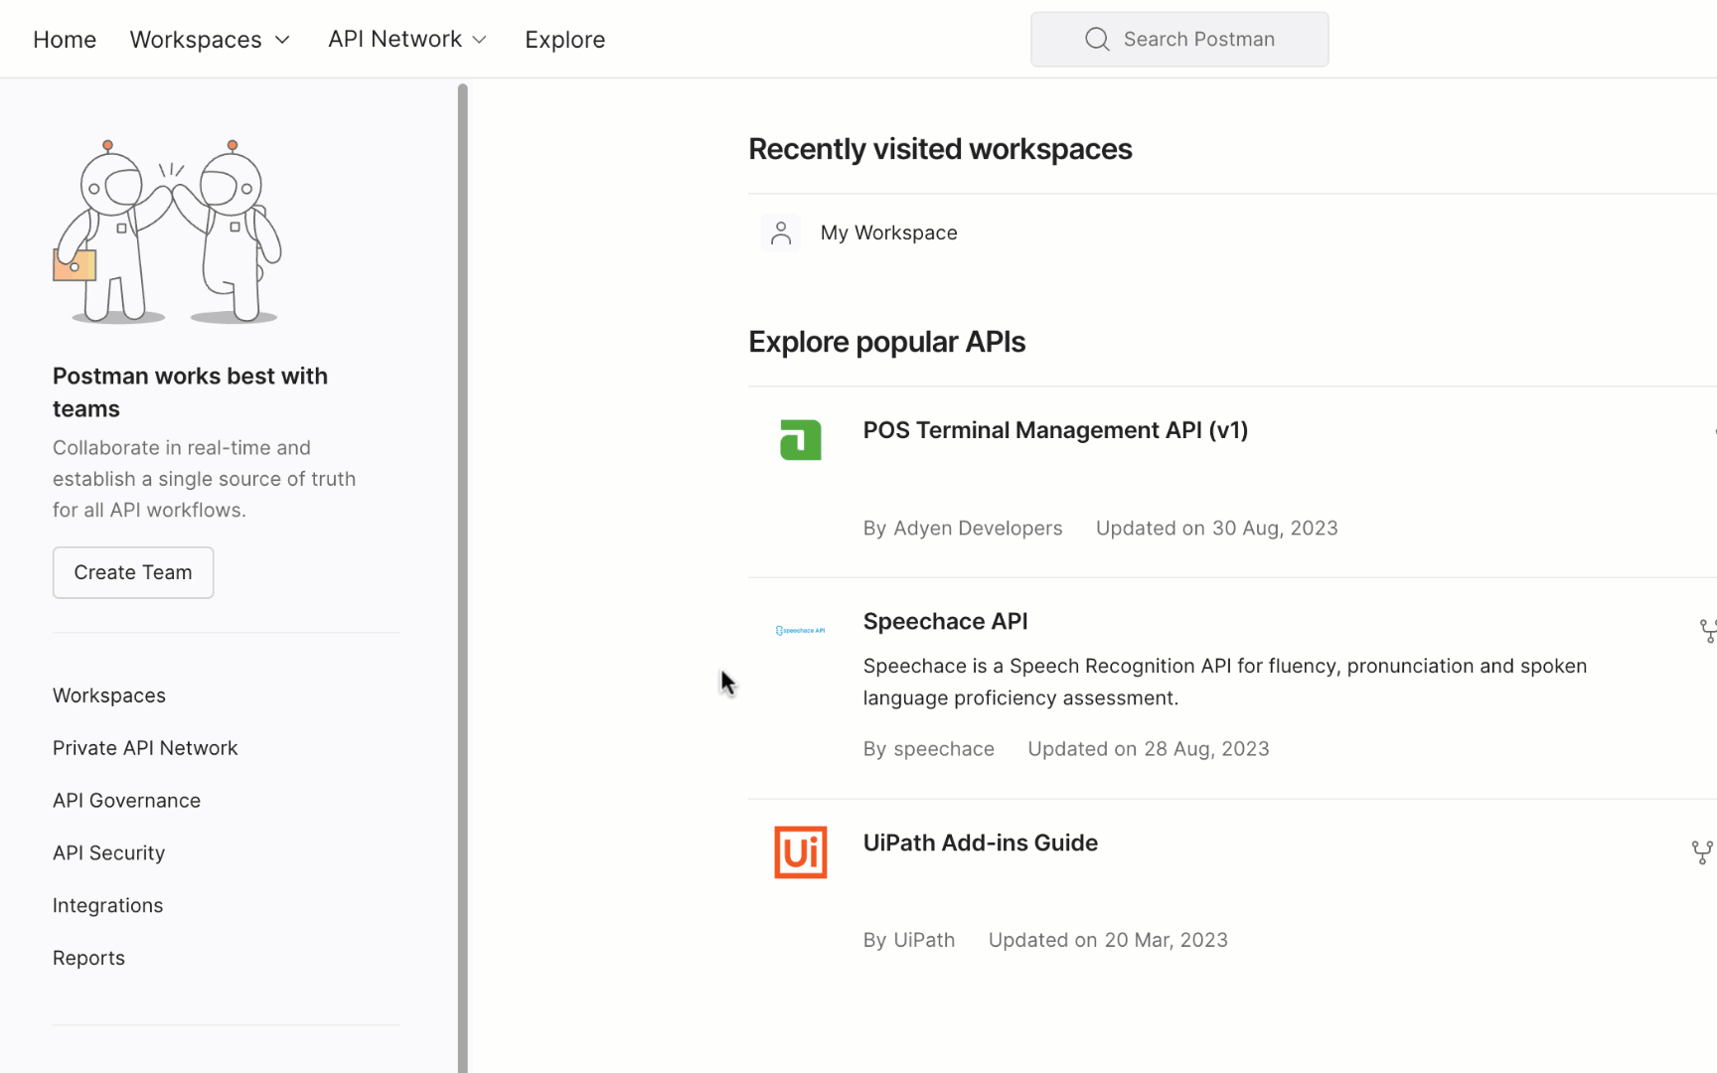Open My Workspace from recent workspaces
Screen dimensions: 1717x1073
coord(888,233)
